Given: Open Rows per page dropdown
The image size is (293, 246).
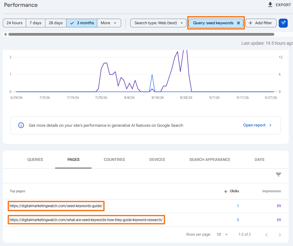Looking at the screenshot, I should (222, 235).
